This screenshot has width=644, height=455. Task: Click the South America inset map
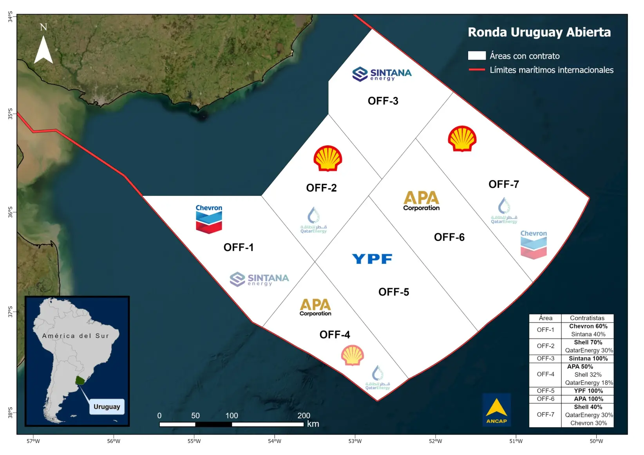pyautogui.click(x=77, y=361)
